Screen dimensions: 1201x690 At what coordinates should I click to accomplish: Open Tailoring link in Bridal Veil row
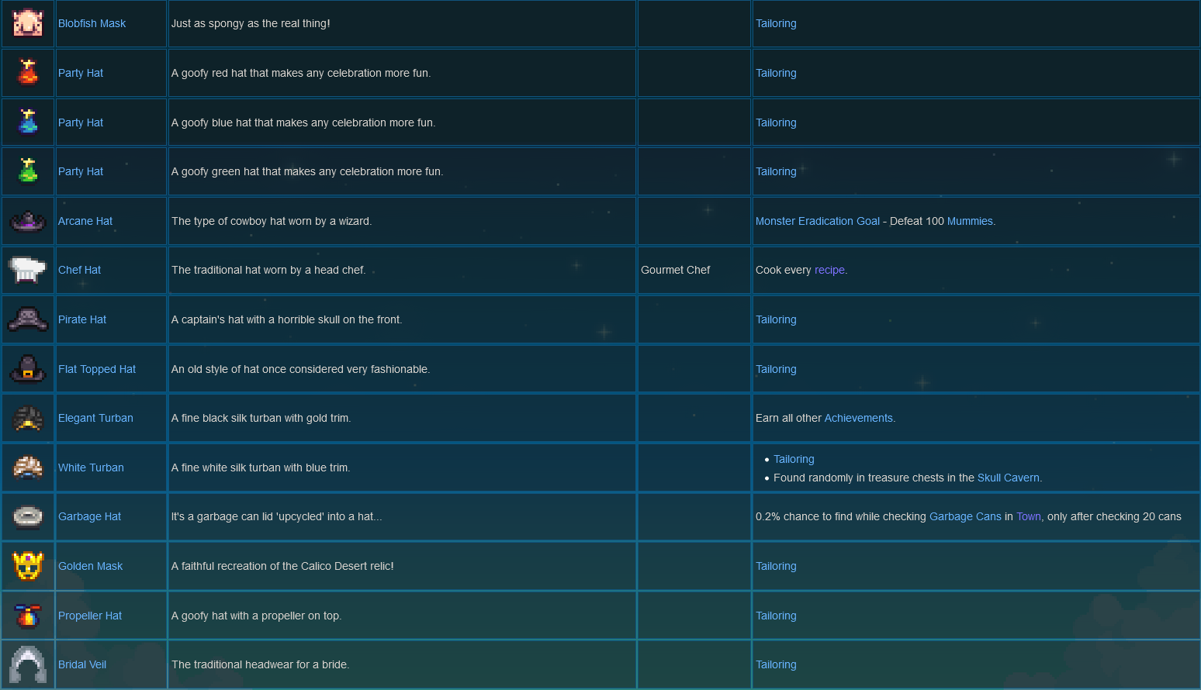pyautogui.click(x=776, y=665)
